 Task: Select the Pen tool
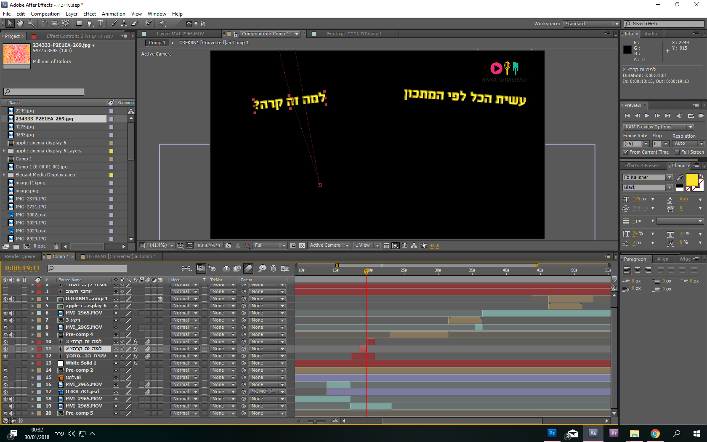click(x=89, y=24)
